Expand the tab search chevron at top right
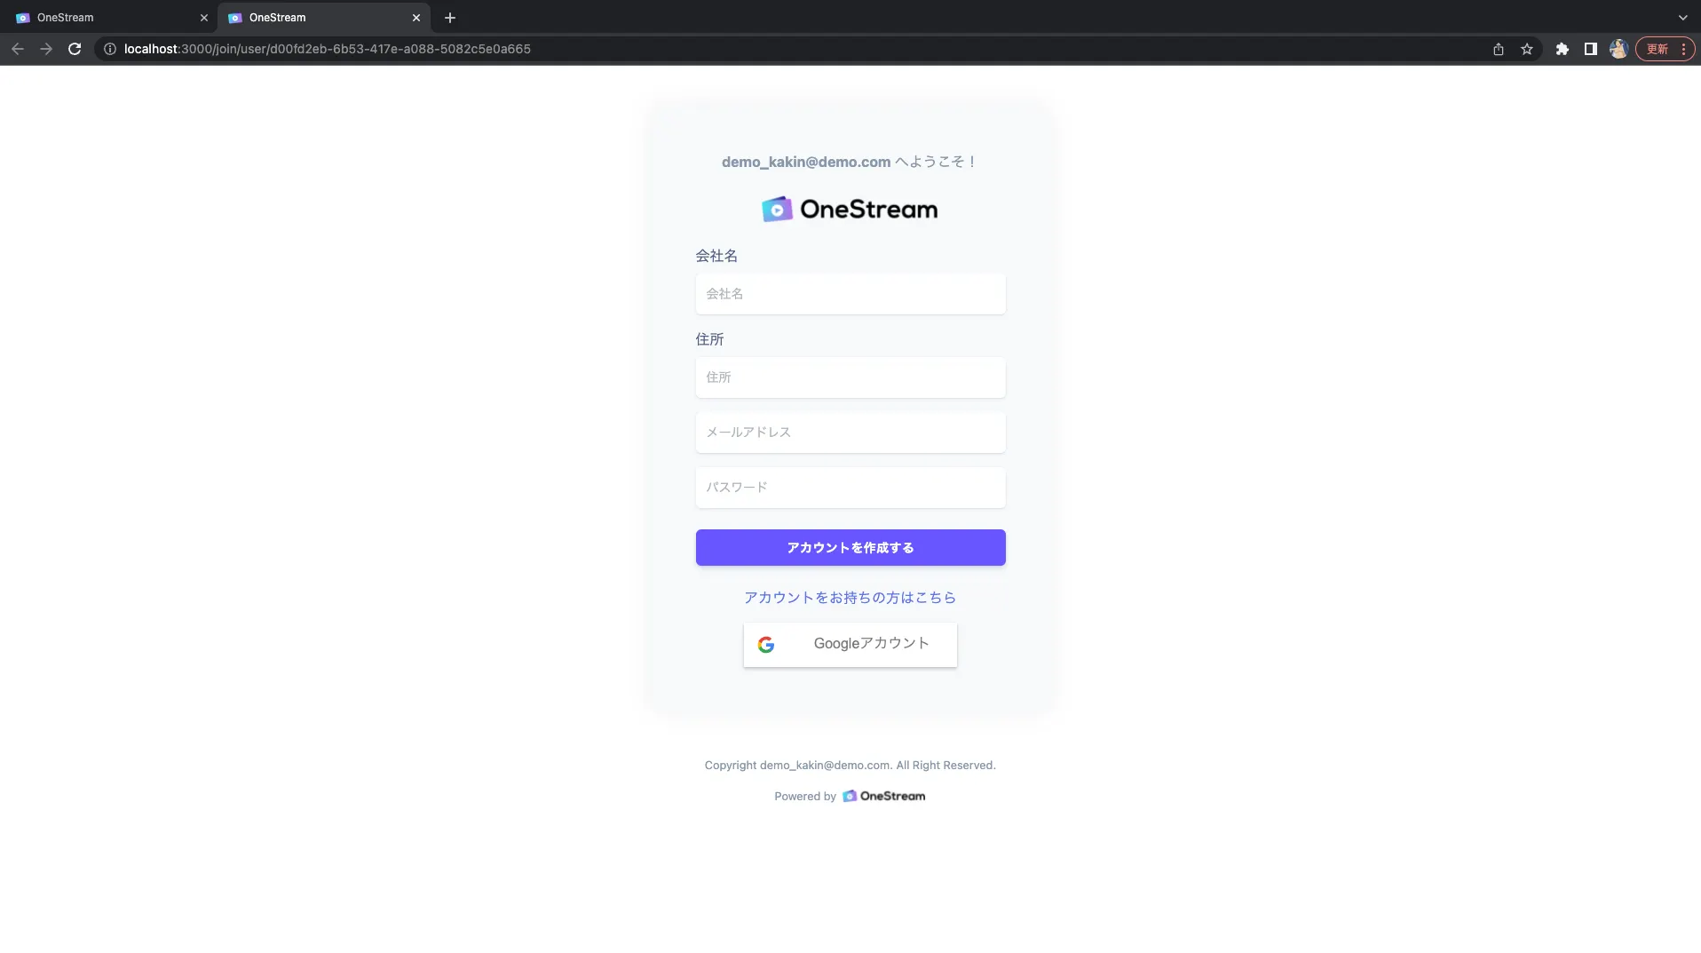This screenshot has height=953, width=1701. (1682, 18)
